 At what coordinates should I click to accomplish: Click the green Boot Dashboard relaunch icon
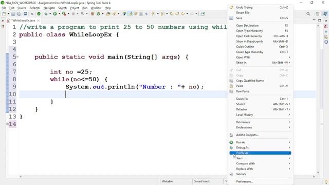[x=39, y=14]
